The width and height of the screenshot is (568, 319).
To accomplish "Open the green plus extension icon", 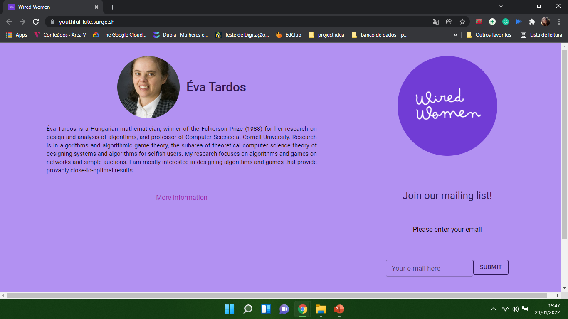I will (x=492, y=22).
